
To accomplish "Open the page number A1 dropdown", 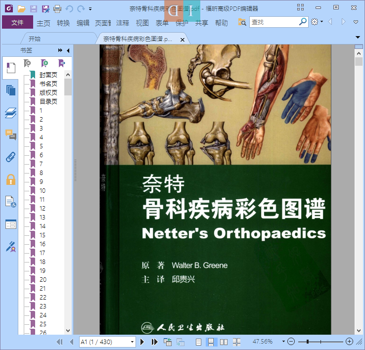I will pos(132,342).
